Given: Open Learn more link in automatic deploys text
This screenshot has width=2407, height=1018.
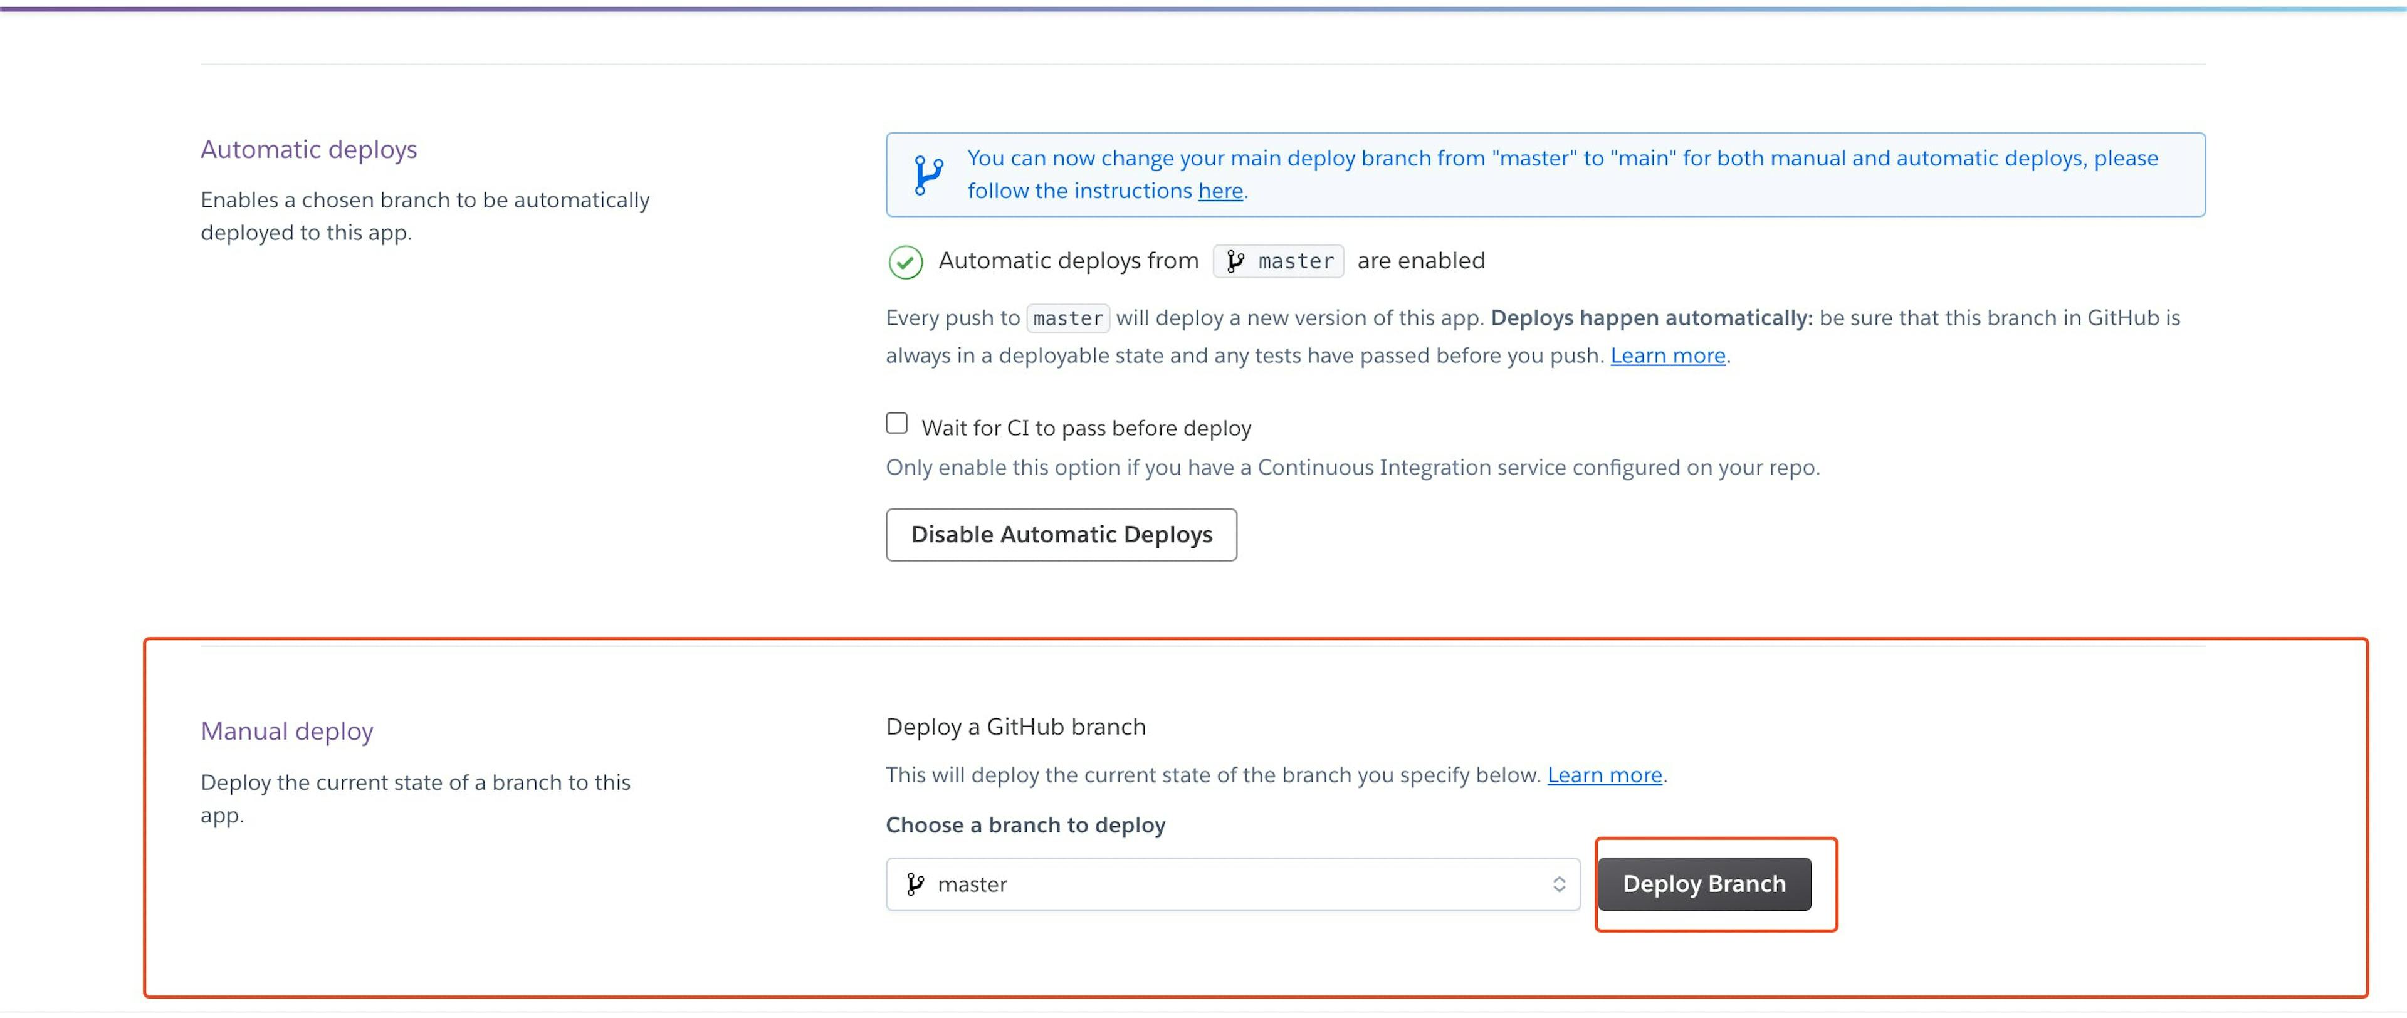Looking at the screenshot, I should [x=1667, y=355].
